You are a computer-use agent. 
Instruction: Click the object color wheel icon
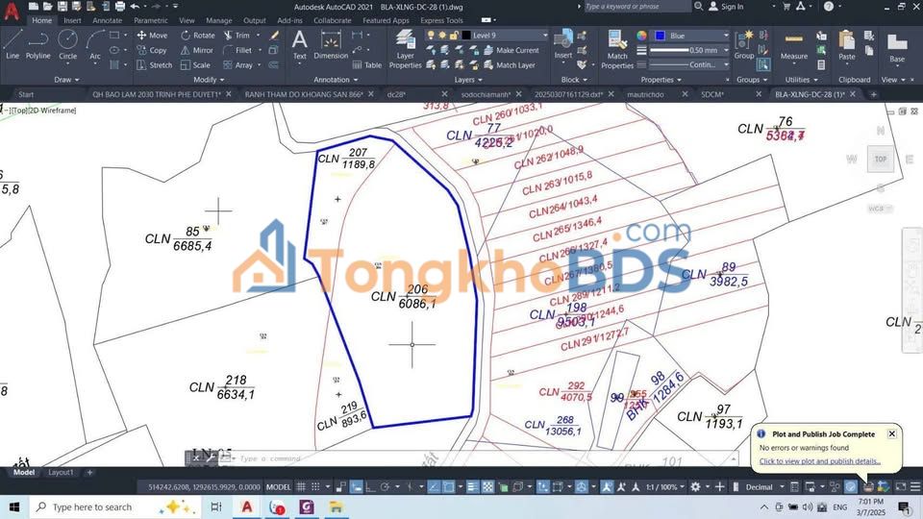pyautogui.click(x=641, y=36)
